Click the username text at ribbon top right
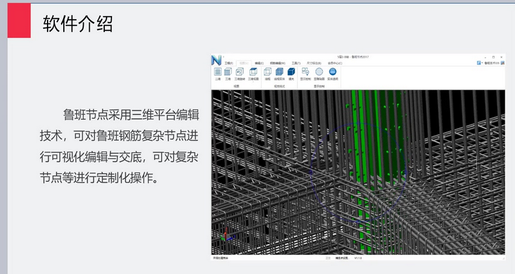515x274 pixels. point(492,63)
